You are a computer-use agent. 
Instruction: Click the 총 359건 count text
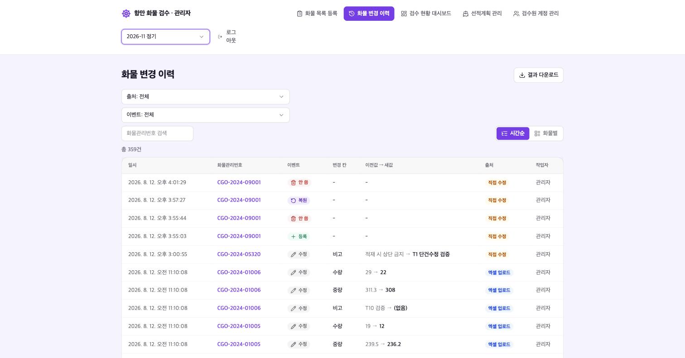[131, 150]
